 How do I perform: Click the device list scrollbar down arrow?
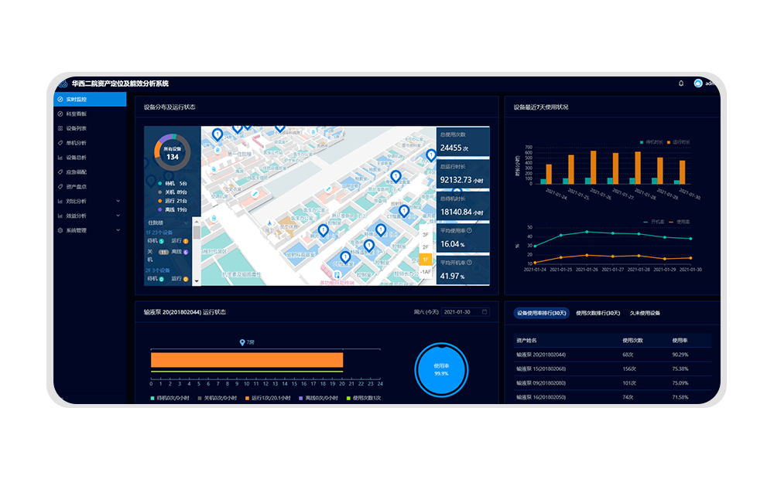coord(197,281)
